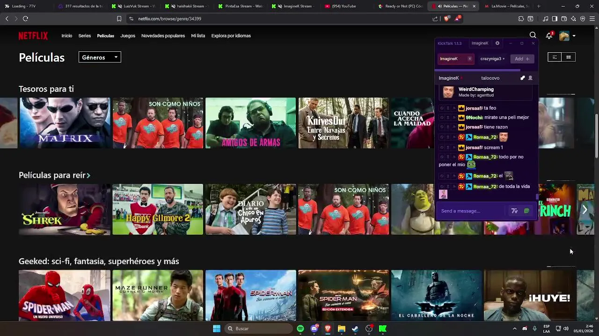
Task: Click the Netflix logo
Action: [x=33, y=36]
